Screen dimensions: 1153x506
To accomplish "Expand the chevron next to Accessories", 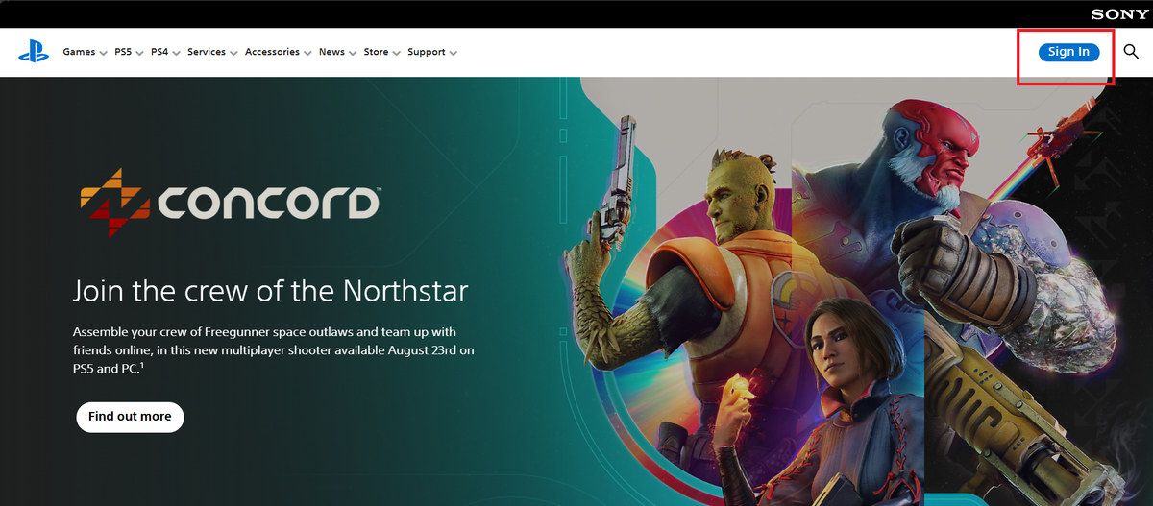I will click(x=307, y=53).
